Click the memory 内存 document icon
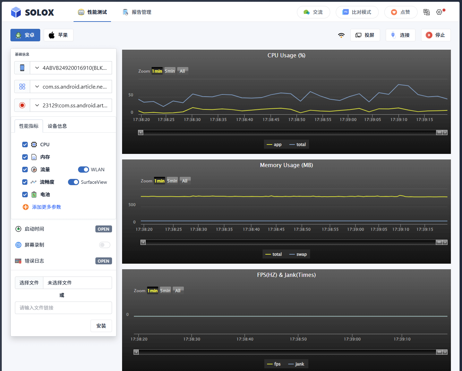Viewport: 462px width, 371px height. [34, 157]
